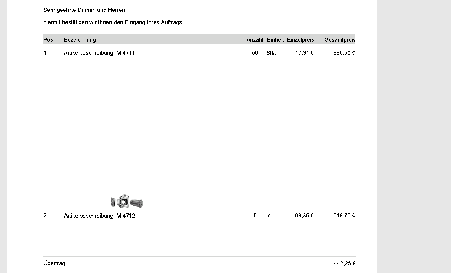Select the 'Bezeichnung' column header

(80, 40)
